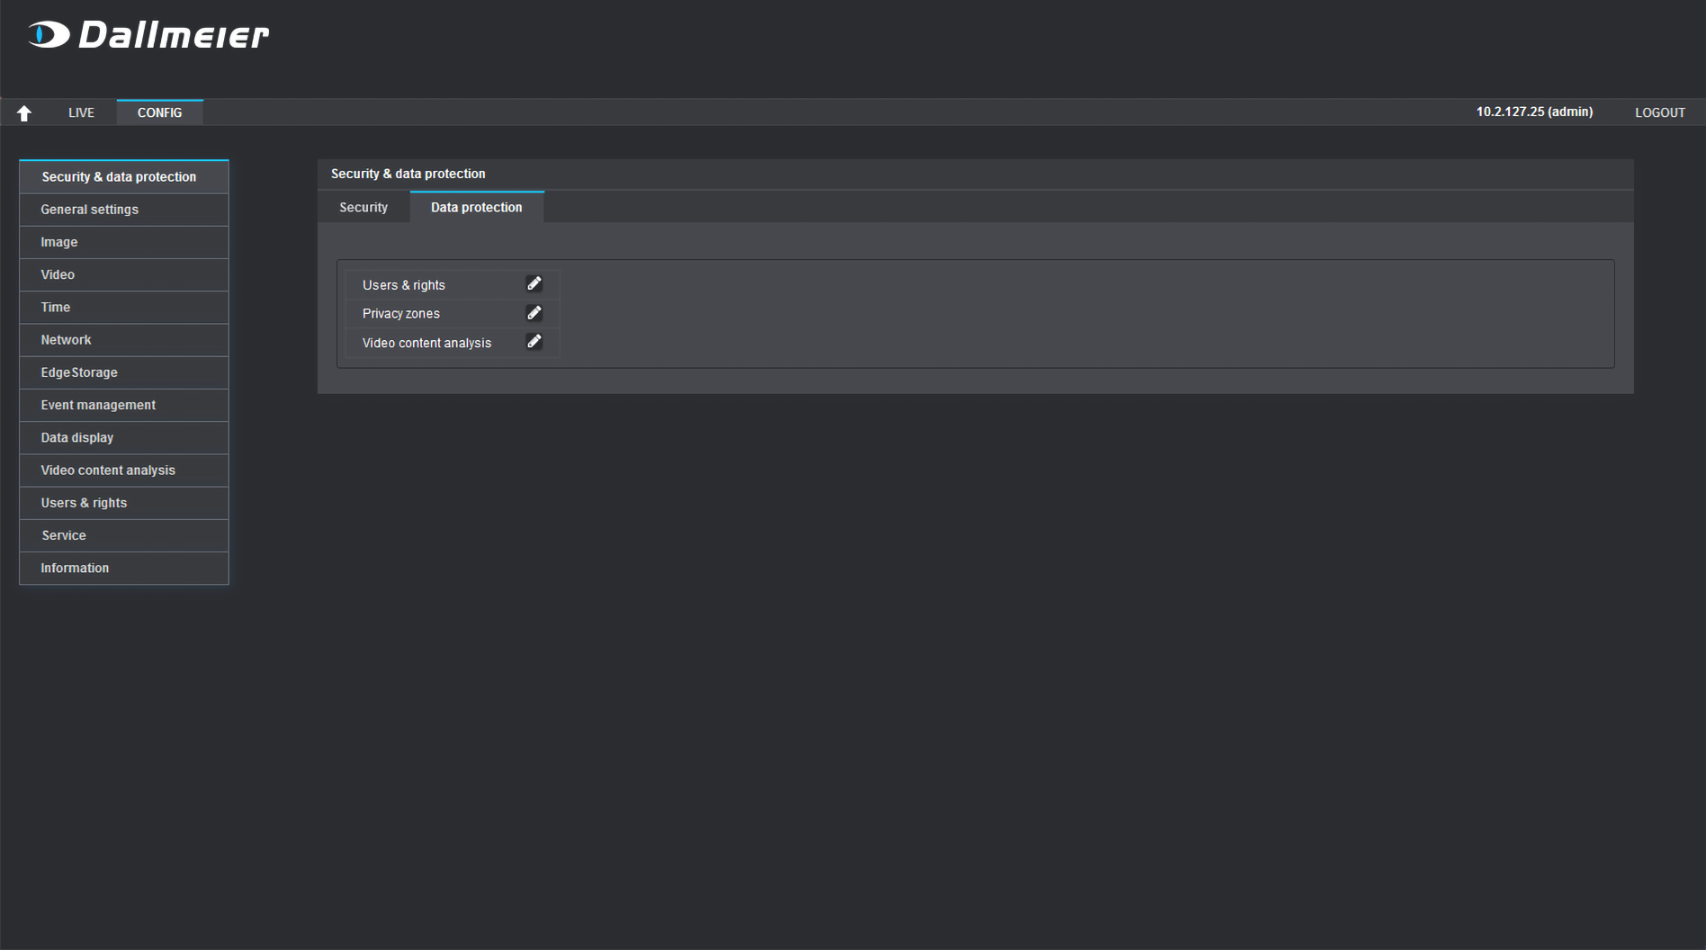Show the Information page
Image resolution: width=1706 pixels, height=950 pixels.
click(75, 568)
